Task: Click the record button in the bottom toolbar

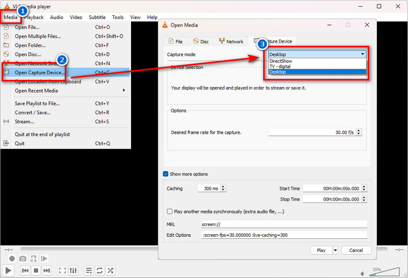Action: point(12,259)
